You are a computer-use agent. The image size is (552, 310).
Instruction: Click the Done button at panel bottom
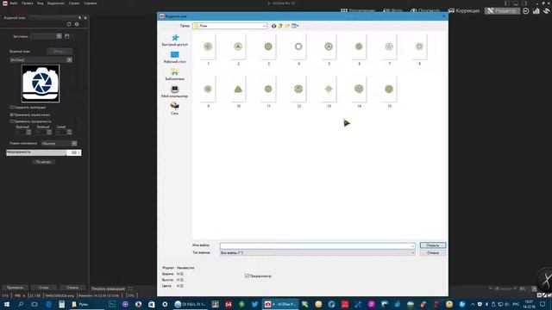pyautogui.click(x=44, y=288)
